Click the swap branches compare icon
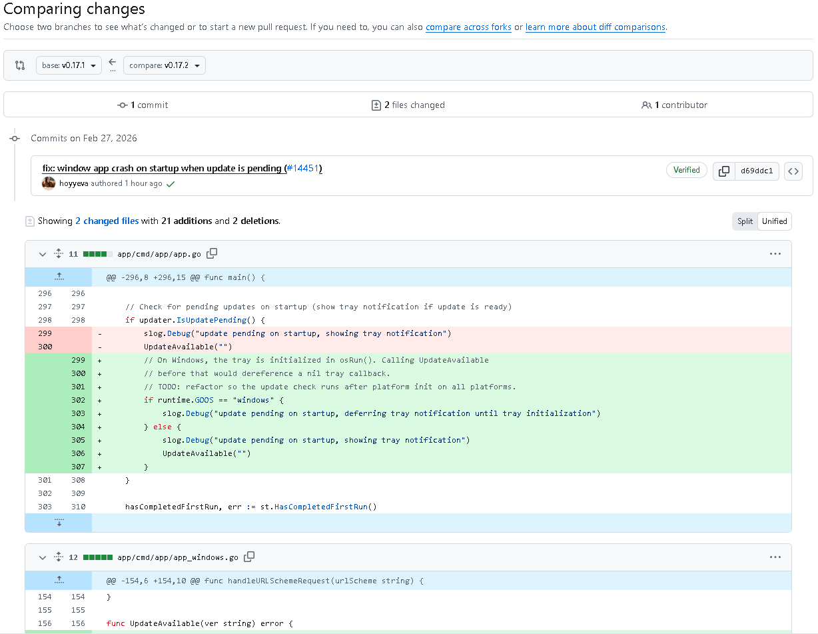Screen dimensions: 818x634 point(20,65)
